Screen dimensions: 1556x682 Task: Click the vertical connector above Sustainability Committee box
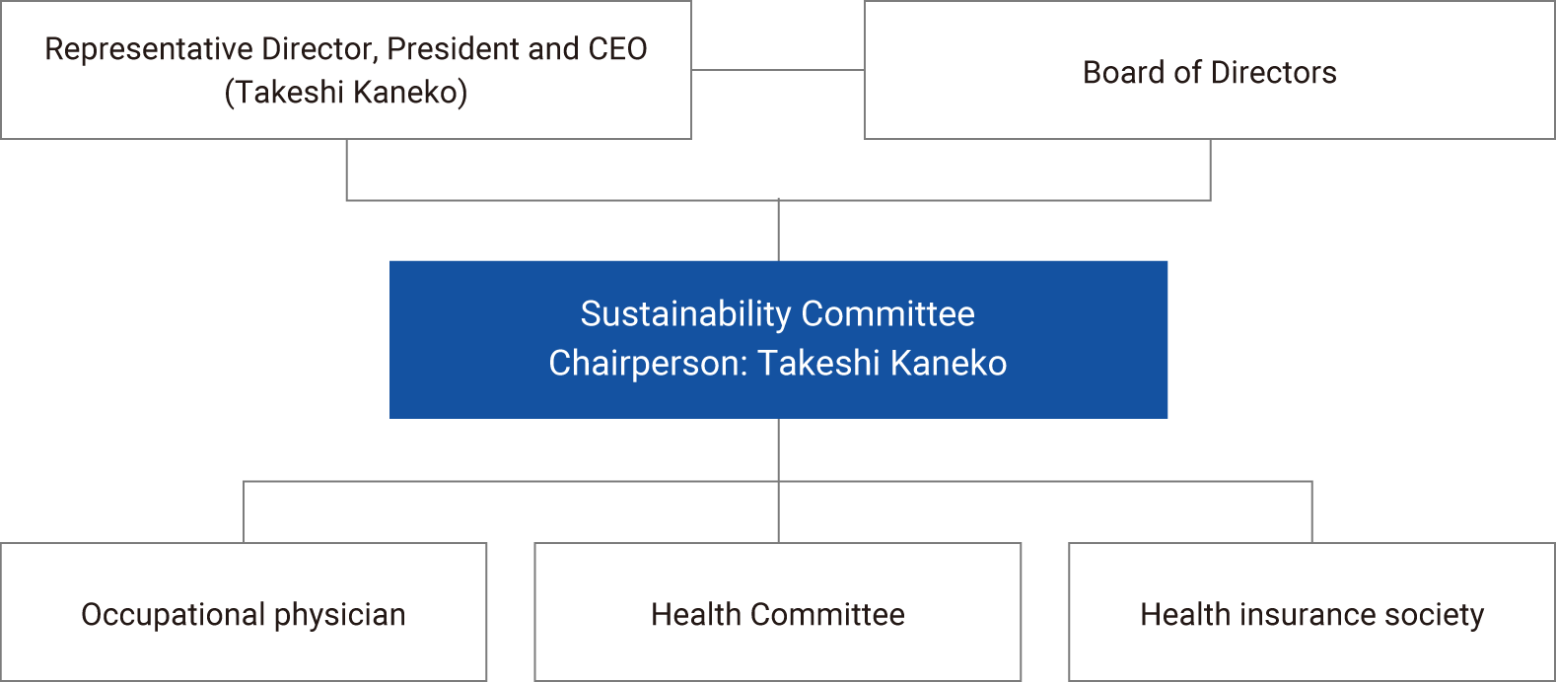779,232
